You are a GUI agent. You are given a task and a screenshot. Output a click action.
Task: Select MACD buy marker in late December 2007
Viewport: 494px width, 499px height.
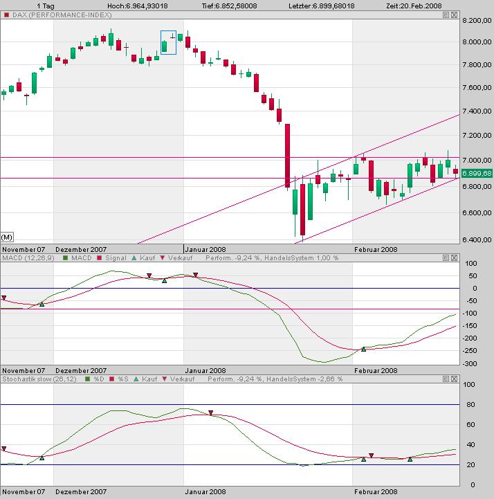[164, 280]
